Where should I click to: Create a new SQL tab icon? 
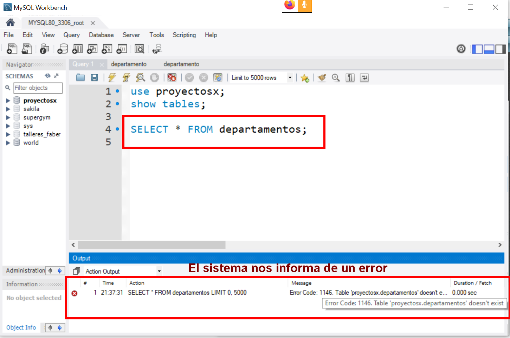12,49
